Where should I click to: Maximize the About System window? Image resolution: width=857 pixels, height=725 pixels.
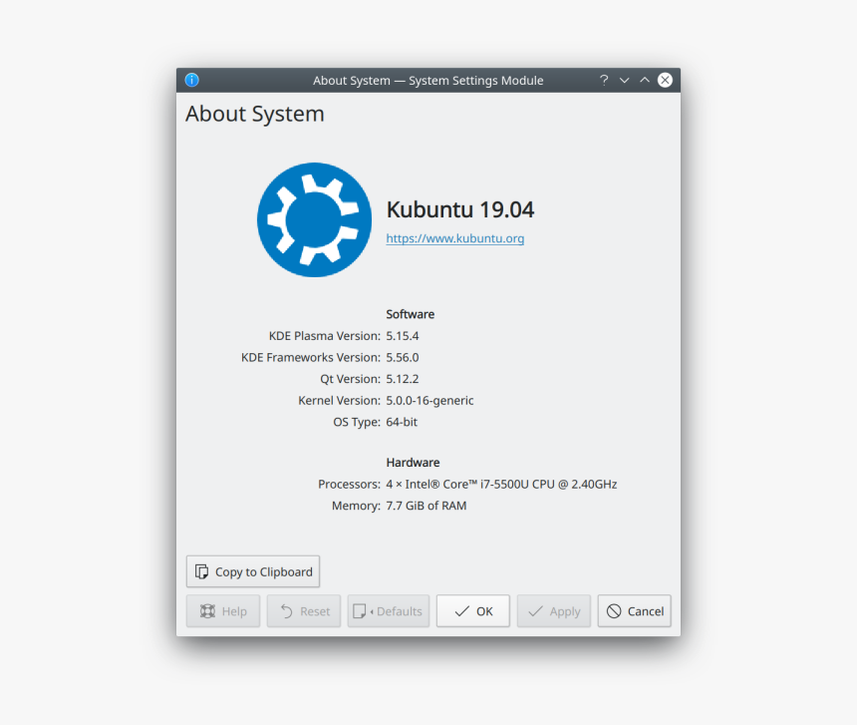tap(645, 80)
